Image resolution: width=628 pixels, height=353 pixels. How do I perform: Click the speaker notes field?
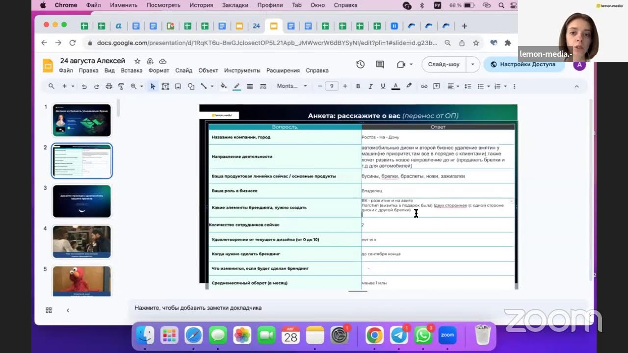coord(358,308)
